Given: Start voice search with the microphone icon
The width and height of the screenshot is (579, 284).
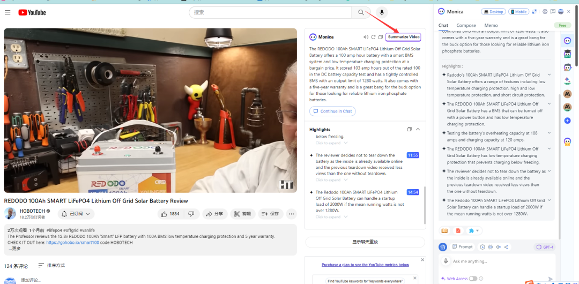Looking at the screenshot, I should pos(382,12).
